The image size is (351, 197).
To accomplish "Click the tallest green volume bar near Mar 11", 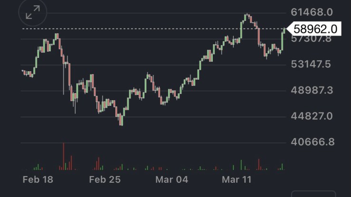I will click(x=241, y=164).
